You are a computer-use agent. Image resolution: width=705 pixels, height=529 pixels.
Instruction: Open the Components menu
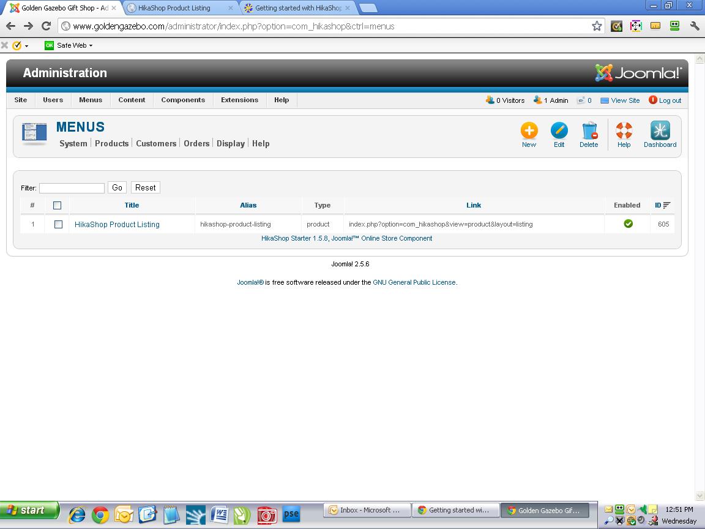[183, 100]
